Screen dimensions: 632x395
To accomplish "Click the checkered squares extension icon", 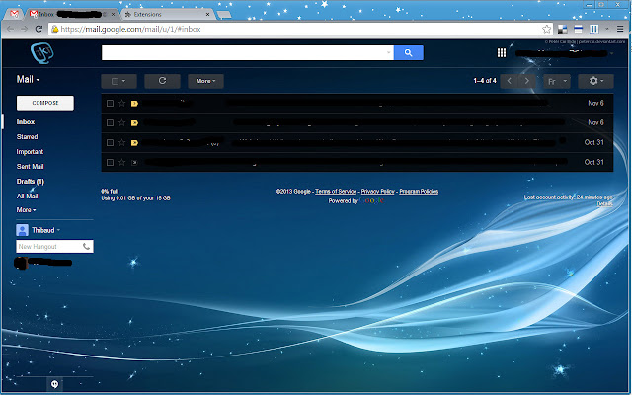I will click(562, 29).
